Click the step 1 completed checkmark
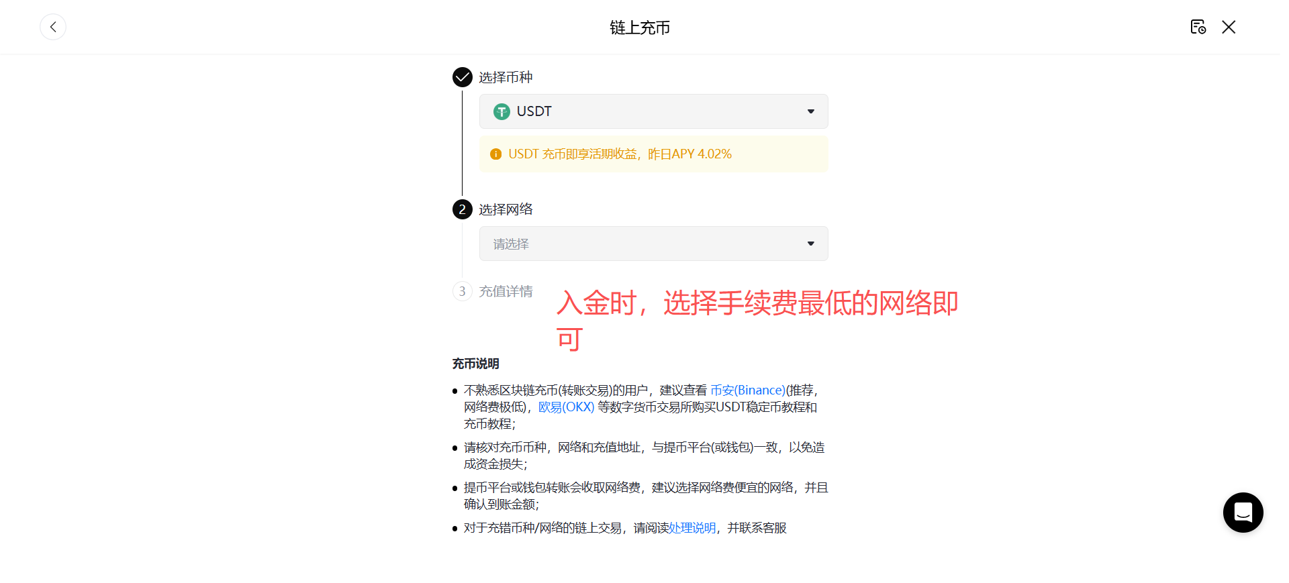This screenshot has width=1289, height=583. tap(463, 78)
